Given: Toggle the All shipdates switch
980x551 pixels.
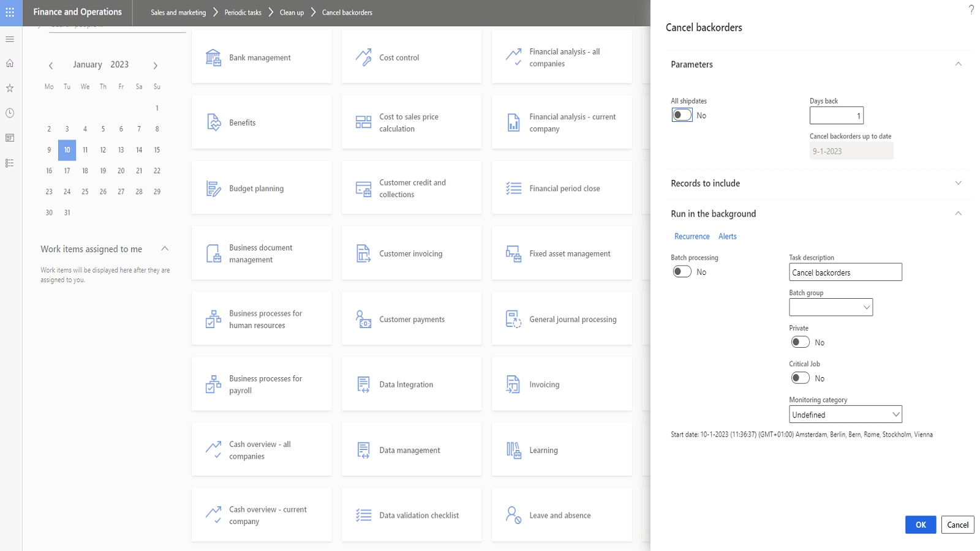Looking at the screenshot, I should coord(682,115).
